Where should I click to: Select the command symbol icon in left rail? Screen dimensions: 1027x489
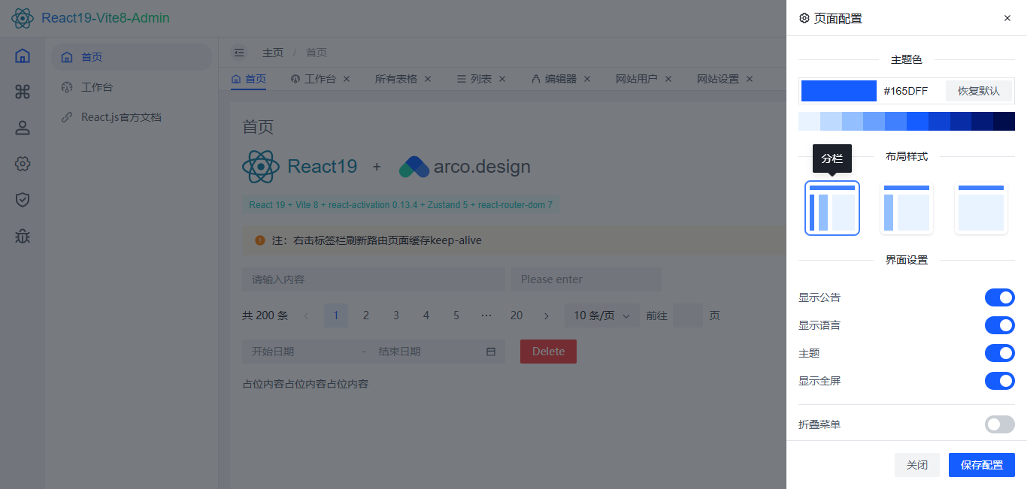click(x=23, y=92)
